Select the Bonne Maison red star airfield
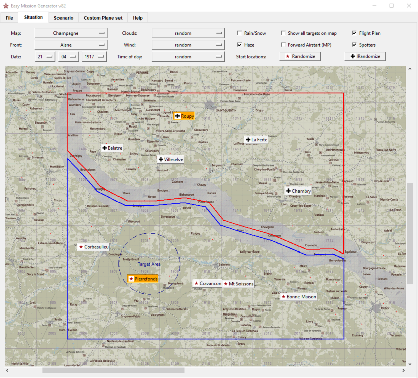The image size is (418, 378). (x=298, y=296)
